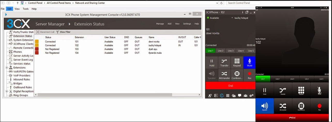The height and width of the screenshot is (122, 332).
Task: Click the Services status gears icon
Action: (11, 64)
